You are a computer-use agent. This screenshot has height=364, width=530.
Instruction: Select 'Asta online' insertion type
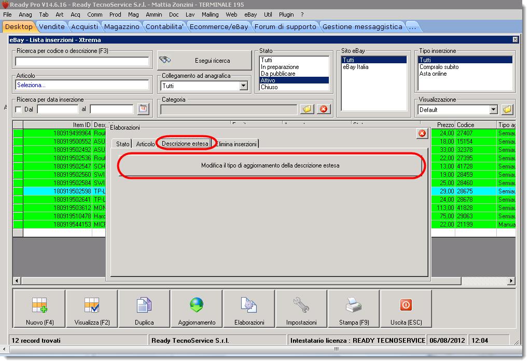(x=465, y=74)
